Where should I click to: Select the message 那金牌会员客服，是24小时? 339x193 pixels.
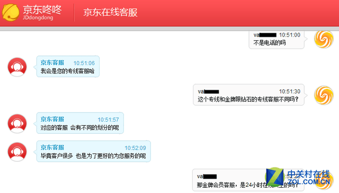pos(248,185)
